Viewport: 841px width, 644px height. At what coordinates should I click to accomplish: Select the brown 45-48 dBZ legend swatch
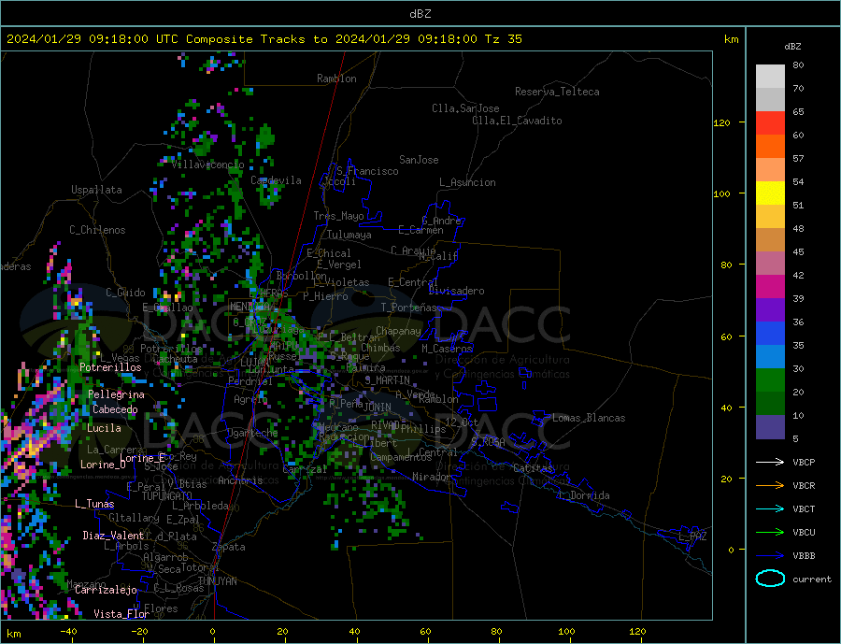coord(770,240)
